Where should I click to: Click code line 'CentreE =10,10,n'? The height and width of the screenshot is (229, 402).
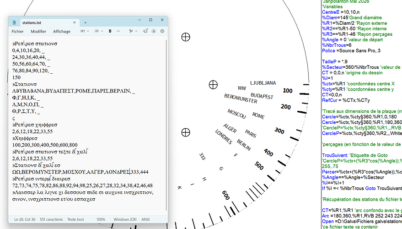pyautogui.click(x=341, y=12)
